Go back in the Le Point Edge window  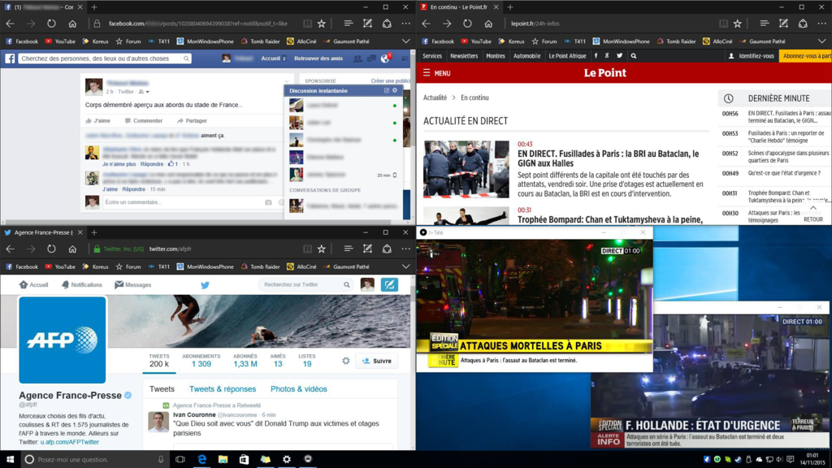coord(426,24)
